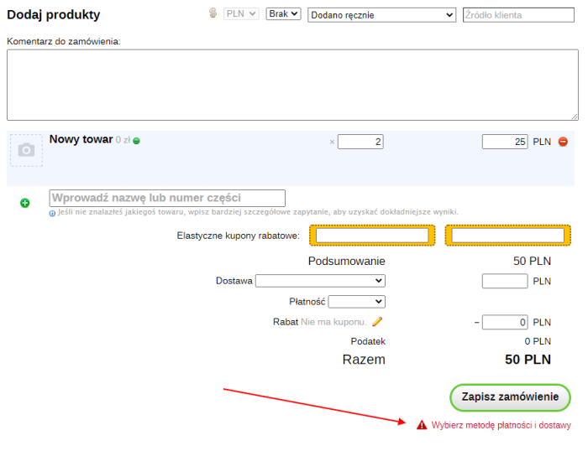Open the Płatność payment method dropdown

point(356,301)
